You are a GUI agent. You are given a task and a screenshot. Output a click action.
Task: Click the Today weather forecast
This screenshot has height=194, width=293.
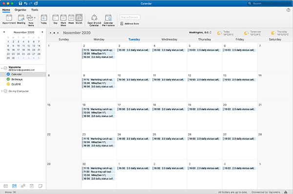pos(225,33)
